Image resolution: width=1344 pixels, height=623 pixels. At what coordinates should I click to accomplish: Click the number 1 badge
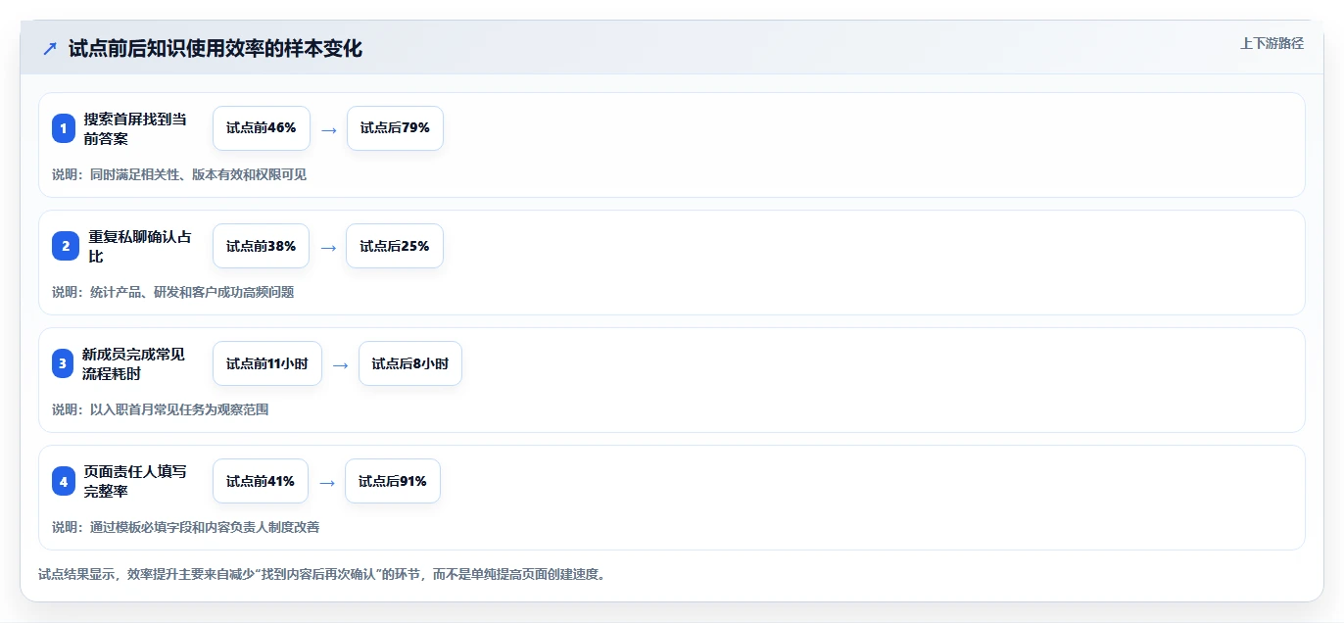pos(64,128)
